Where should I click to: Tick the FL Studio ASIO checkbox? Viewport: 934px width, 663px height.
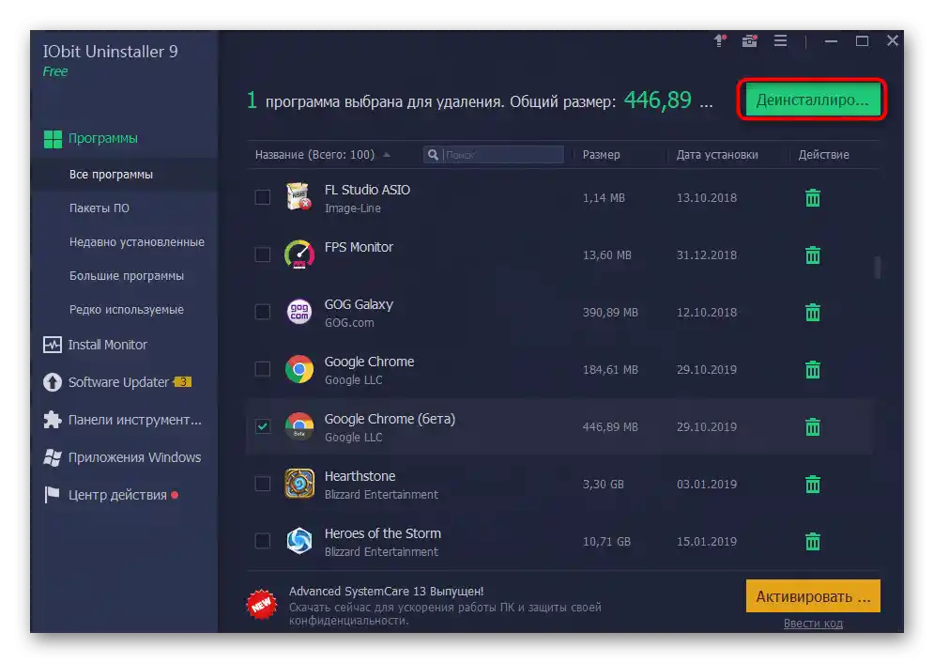(262, 197)
